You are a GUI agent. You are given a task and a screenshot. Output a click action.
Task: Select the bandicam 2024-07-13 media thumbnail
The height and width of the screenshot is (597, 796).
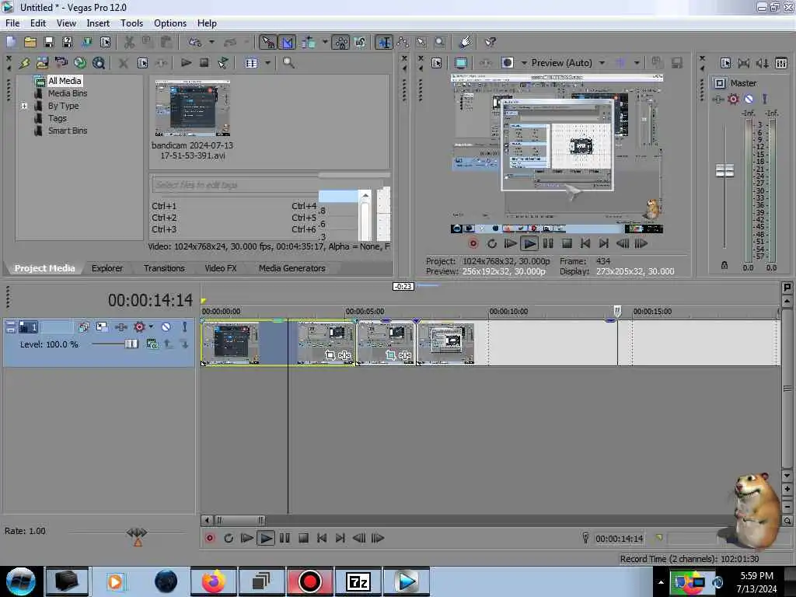(193, 109)
